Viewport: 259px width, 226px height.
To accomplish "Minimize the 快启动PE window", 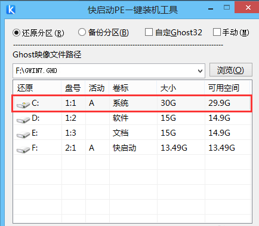I will (x=211, y=9).
